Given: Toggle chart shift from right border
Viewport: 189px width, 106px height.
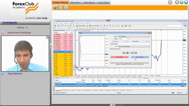Looking at the screenshot, I should [x=119, y=26].
